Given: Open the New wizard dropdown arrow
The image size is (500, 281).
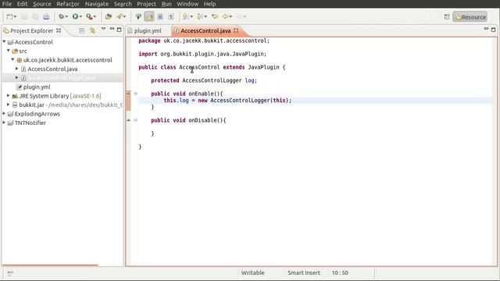Looking at the screenshot, I should (x=15, y=16).
